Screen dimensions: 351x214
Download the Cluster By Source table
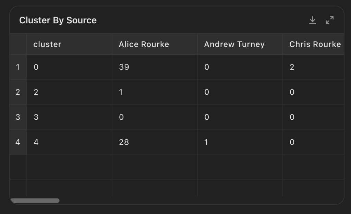pyautogui.click(x=313, y=20)
